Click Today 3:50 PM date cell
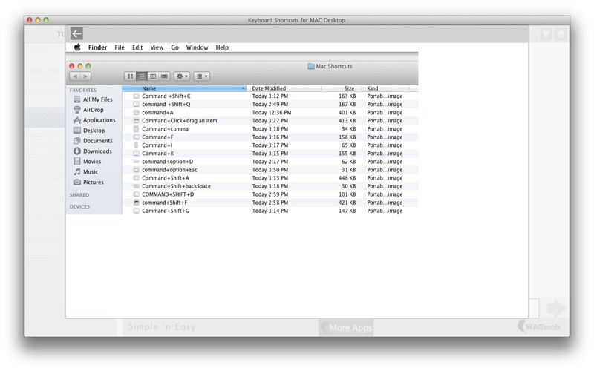This screenshot has width=594, height=371. point(270,170)
